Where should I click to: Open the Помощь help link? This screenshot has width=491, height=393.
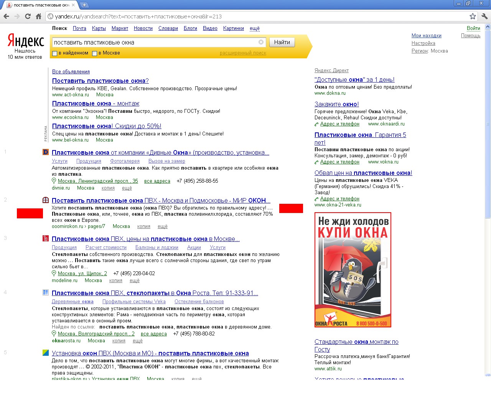pos(471,35)
